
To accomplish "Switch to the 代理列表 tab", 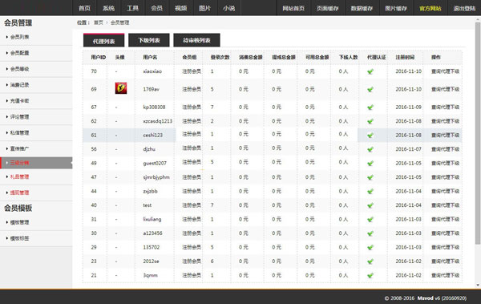I will [x=103, y=40].
